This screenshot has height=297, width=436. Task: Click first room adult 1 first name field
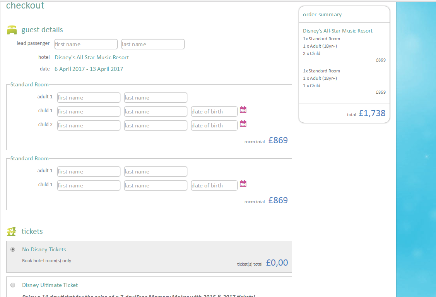pyautogui.click(x=89, y=98)
